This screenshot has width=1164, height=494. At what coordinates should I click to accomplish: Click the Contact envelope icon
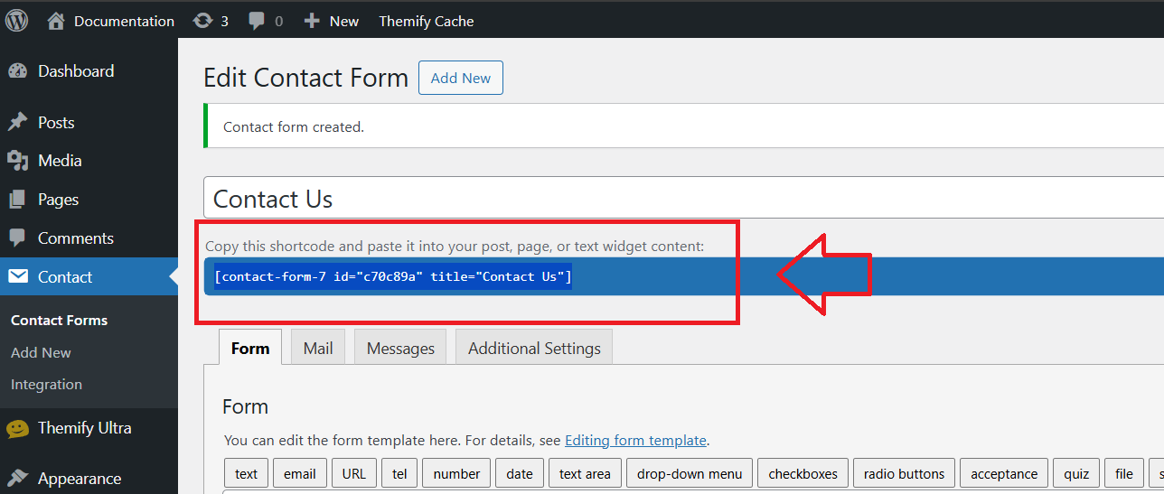click(17, 277)
